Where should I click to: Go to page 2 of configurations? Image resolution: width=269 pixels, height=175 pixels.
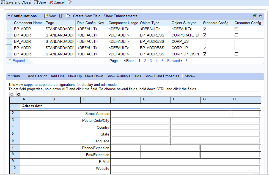tap(145, 61)
